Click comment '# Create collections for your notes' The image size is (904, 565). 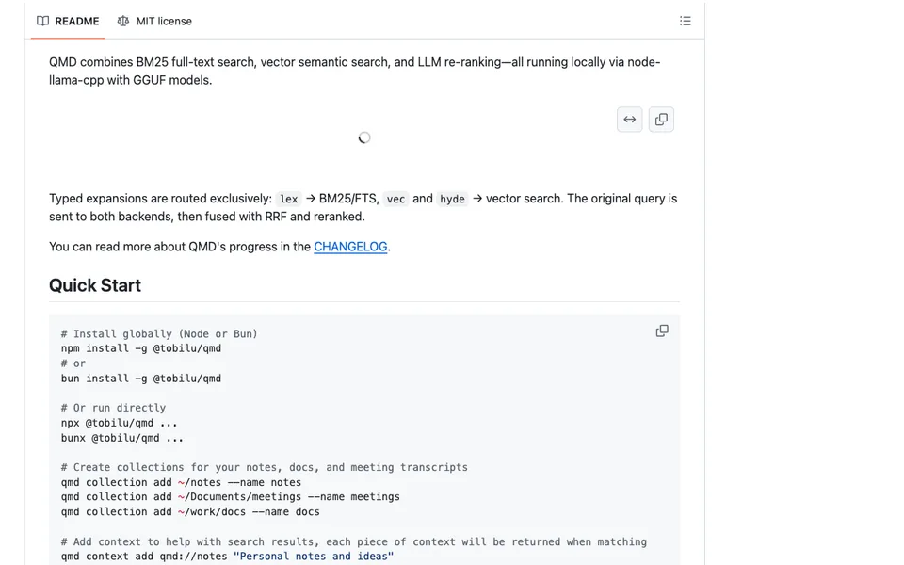click(x=265, y=467)
